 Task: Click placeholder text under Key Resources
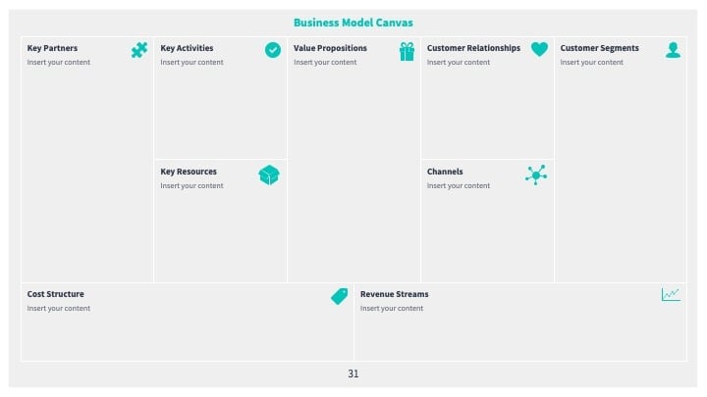click(x=191, y=186)
